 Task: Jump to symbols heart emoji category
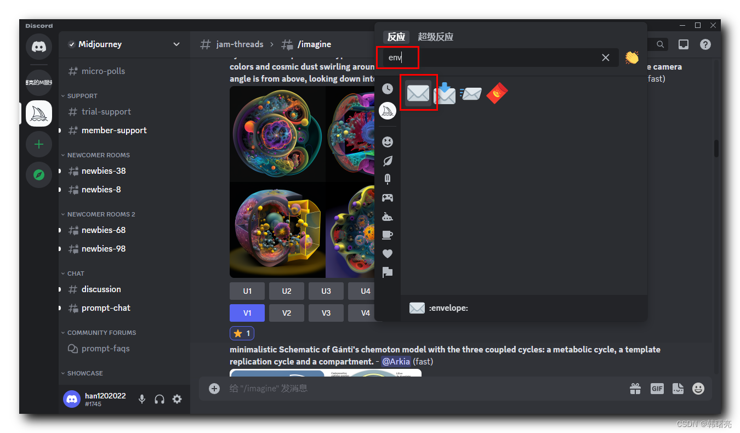(388, 254)
